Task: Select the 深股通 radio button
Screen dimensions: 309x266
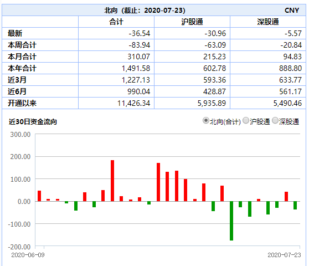Action: tap(275, 120)
